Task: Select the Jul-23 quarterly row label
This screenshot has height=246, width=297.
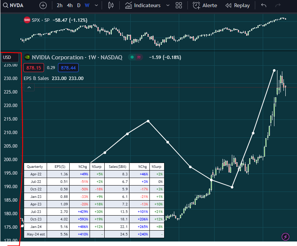Action: (x=35, y=211)
